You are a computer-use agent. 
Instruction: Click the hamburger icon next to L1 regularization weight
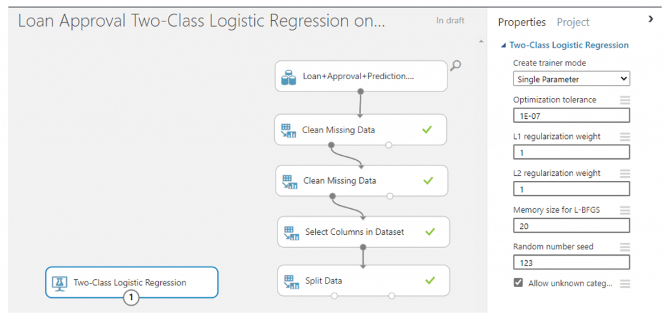(625, 137)
